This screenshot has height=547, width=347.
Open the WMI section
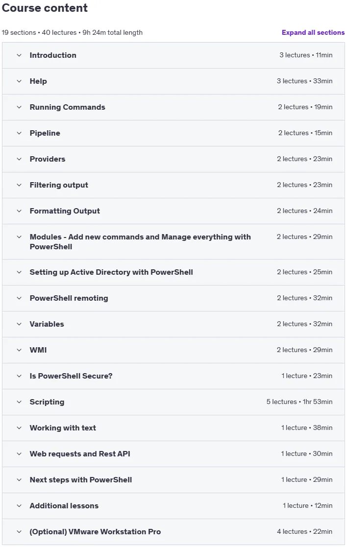tap(173, 350)
